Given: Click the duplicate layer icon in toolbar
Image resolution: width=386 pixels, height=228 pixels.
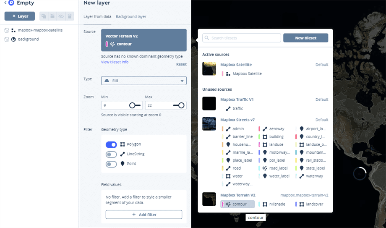Looking at the screenshot, I should 44,16.
